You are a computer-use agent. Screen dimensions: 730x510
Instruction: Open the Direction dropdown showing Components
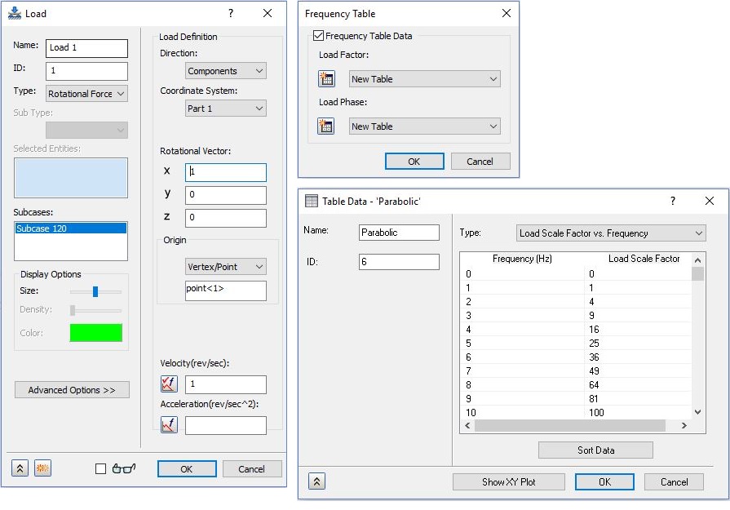point(225,71)
